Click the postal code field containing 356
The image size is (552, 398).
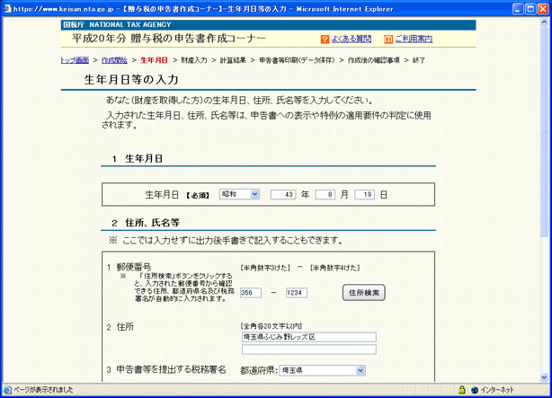tap(251, 293)
